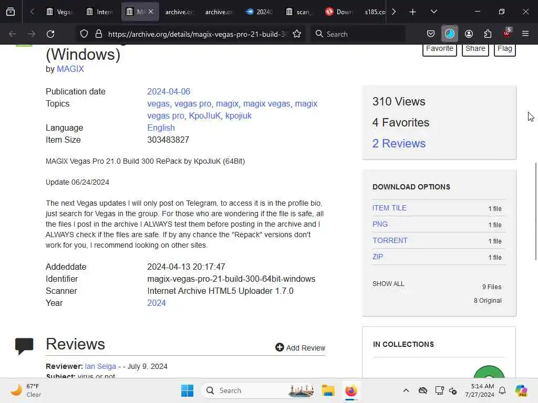Open the Firefox View workspace icon
This screenshot has width=538, height=403.
[x=11, y=12]
